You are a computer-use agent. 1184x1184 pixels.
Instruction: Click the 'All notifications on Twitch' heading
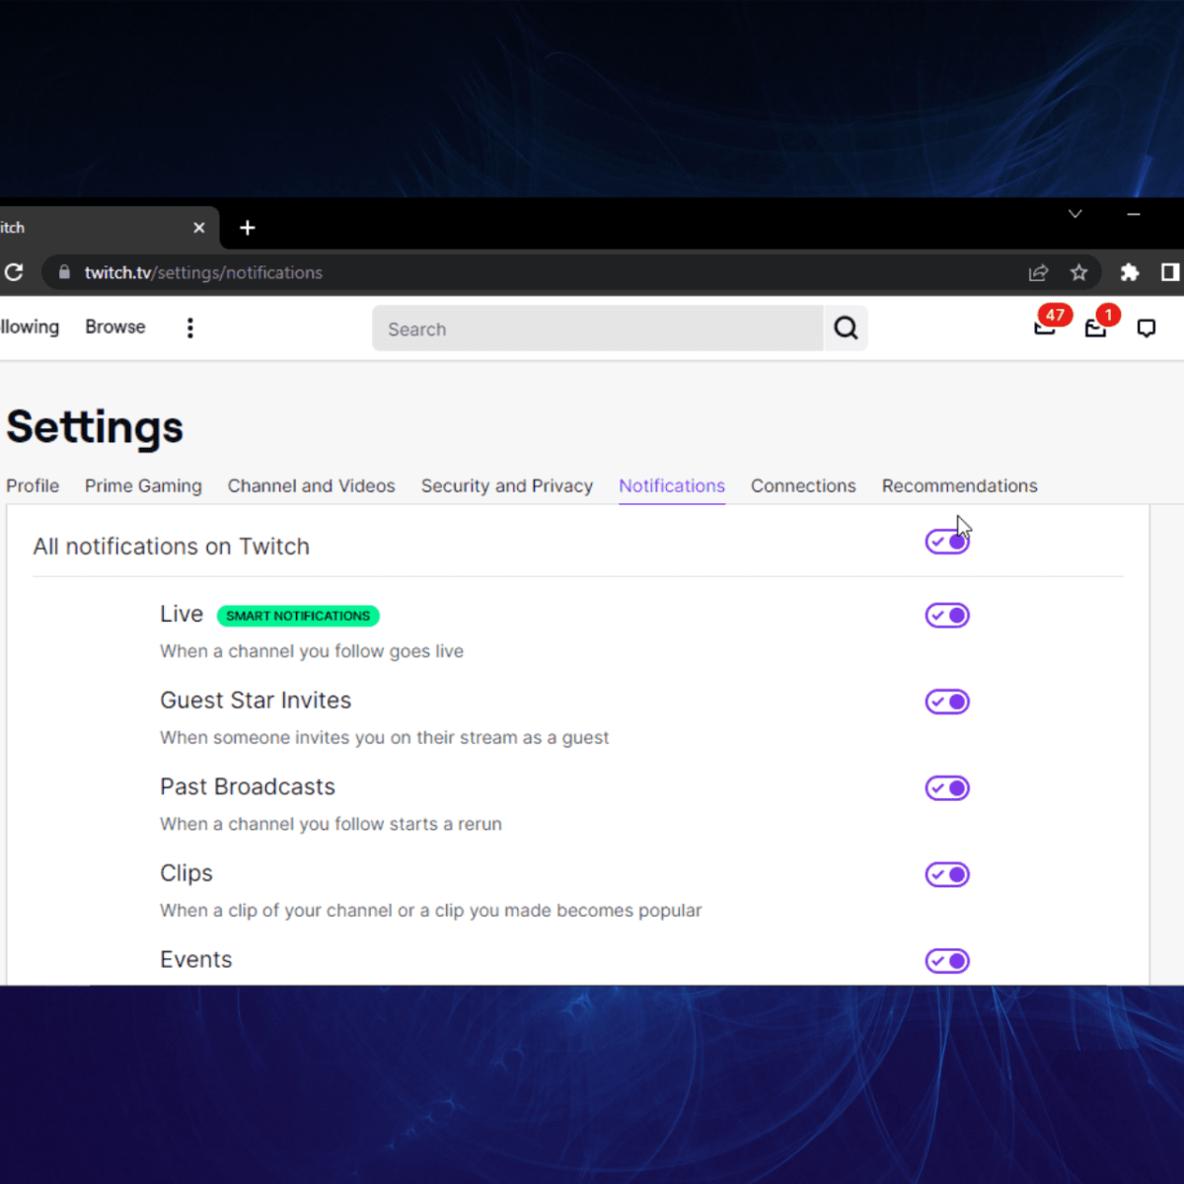172,547
